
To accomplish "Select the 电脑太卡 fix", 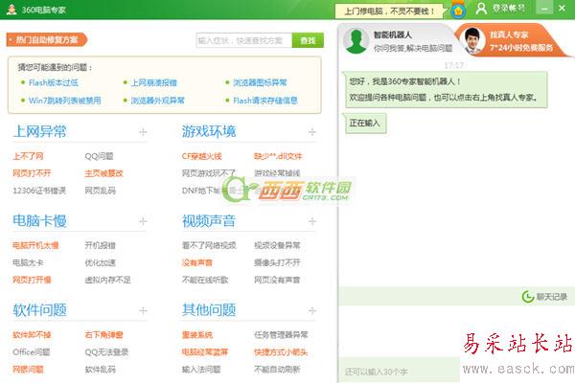I will (28, 262).
